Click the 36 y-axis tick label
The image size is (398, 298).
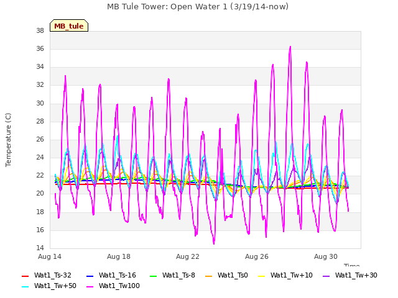pos(40,49)
